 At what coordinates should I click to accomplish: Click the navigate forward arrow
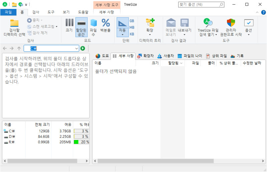click(x=12, y=48)
